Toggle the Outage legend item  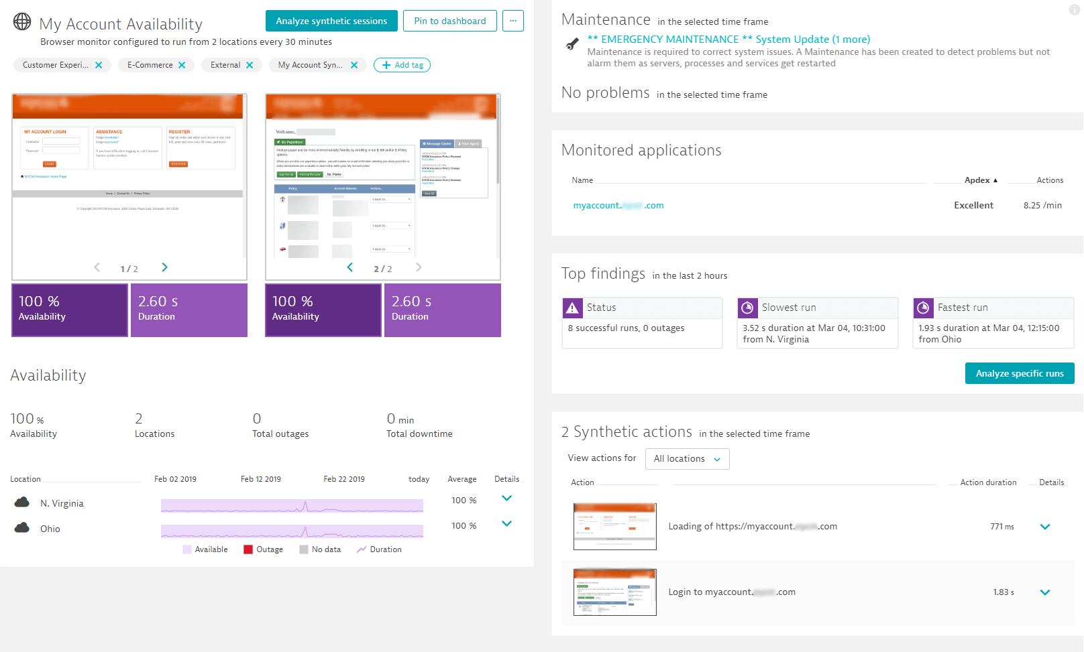tap(262, 549)
